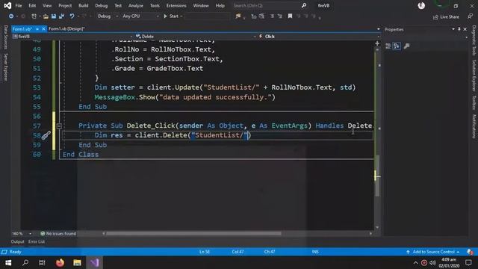Image resolution: width=478 pixels, height=269 pixels.
Task: Click the No issues found indicator
Action: click(x=58, y=234)
